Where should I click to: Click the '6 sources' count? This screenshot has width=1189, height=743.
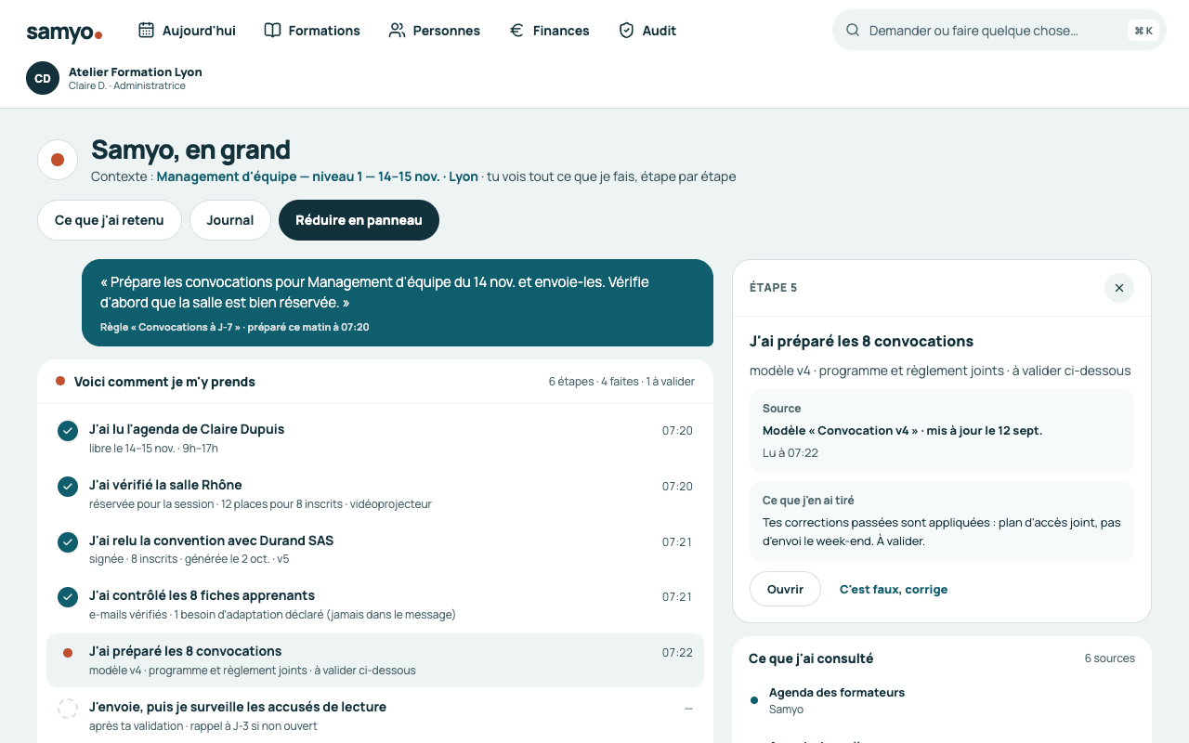(x=1110, y=658)
